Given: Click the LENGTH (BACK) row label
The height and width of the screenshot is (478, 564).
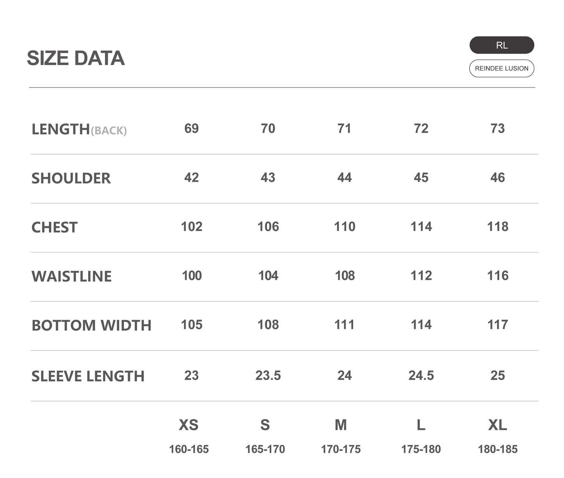Looking at the screenshot, I should tap(79, 129).
